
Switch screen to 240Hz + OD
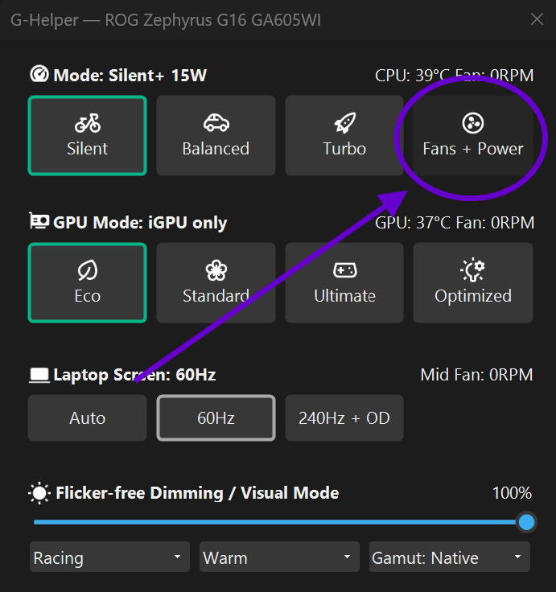pyautogui.click(x=344, y=418)
